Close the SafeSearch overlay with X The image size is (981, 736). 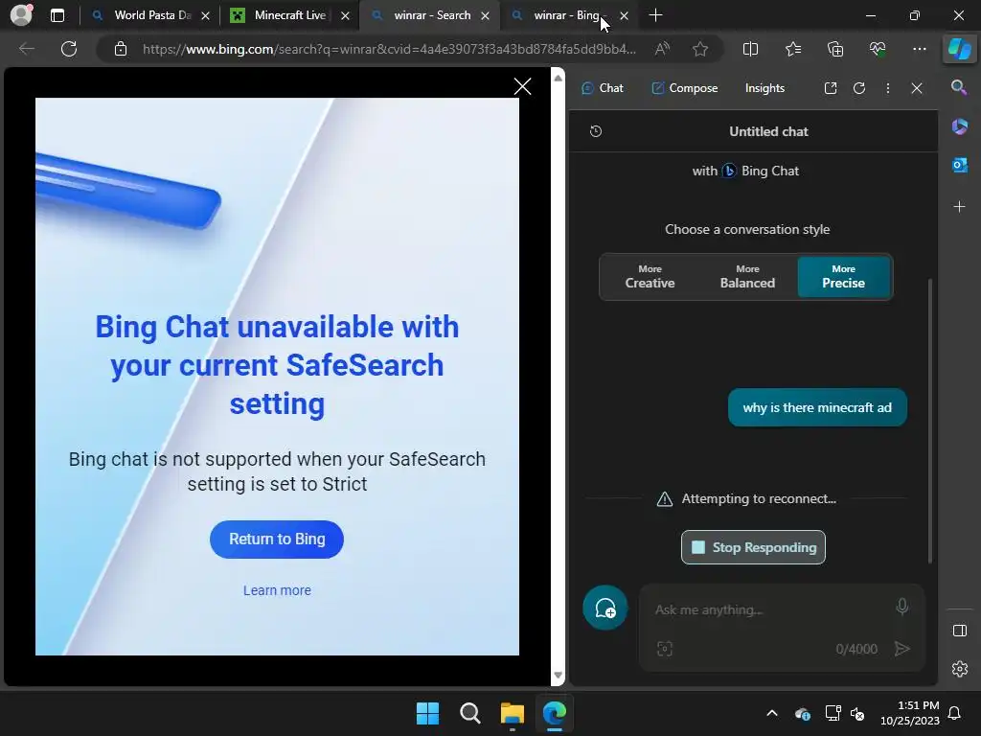coord(522,86)
